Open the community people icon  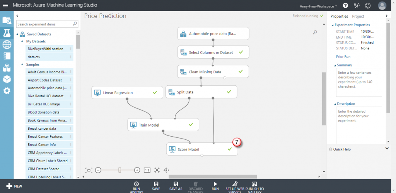[x=357, y=5]
